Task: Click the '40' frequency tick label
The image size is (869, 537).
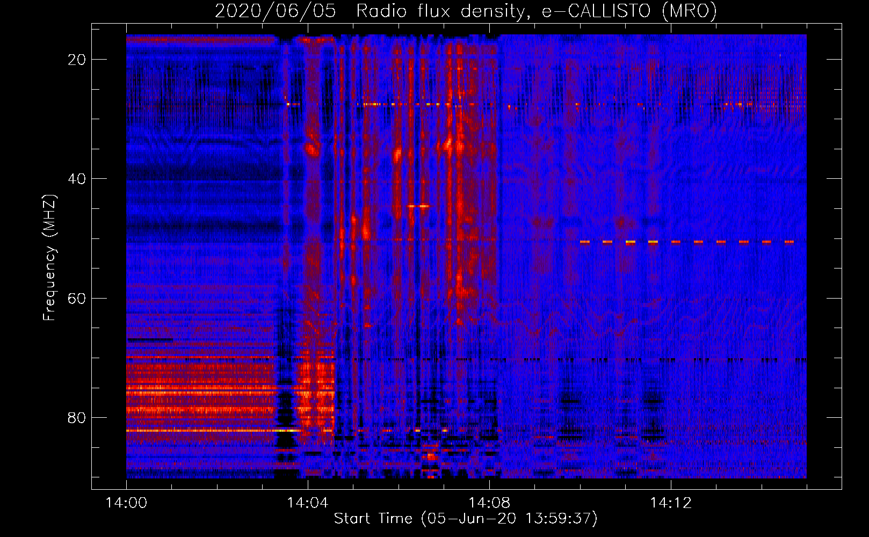Action: click(77, 179)
